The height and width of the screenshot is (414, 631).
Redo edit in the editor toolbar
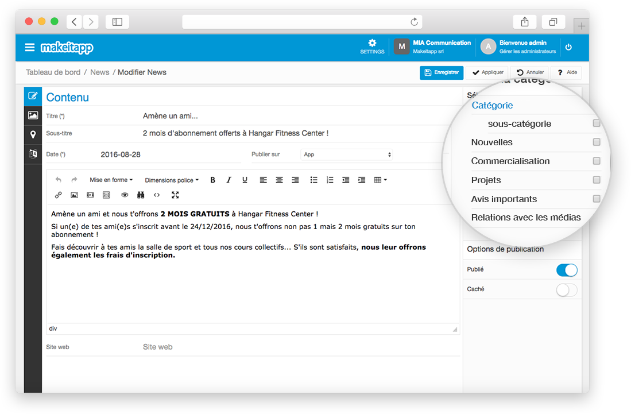click(74, 180)
